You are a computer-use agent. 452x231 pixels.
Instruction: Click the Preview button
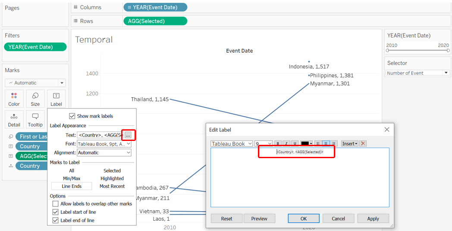click(x=259, y=219)
